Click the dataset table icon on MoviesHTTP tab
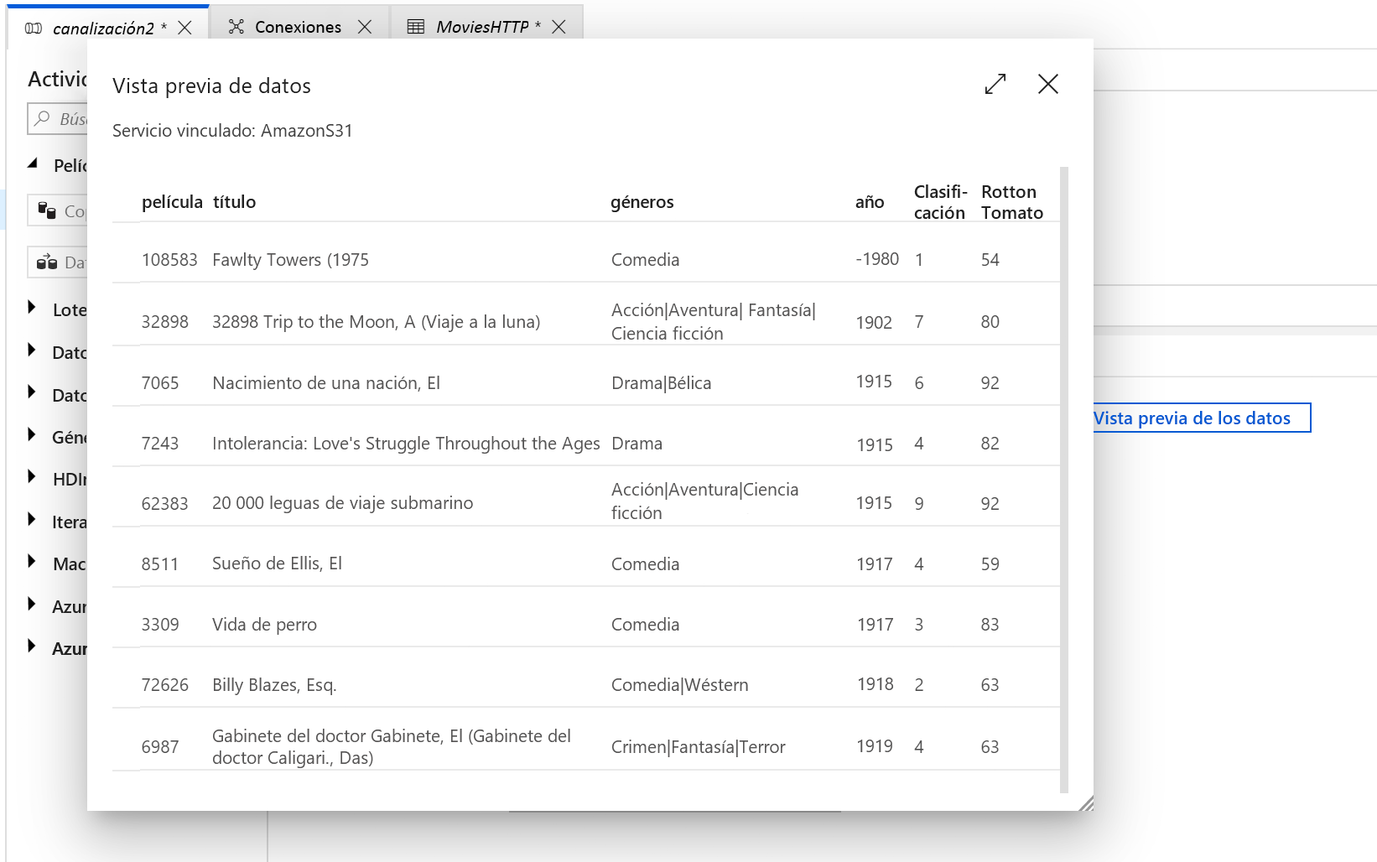This screenshot has width=1377, height=862. (416, 27)
